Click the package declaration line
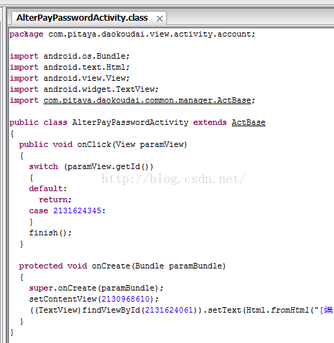The width and height of the screenshot is (334, 343). [x=132, y=35]
